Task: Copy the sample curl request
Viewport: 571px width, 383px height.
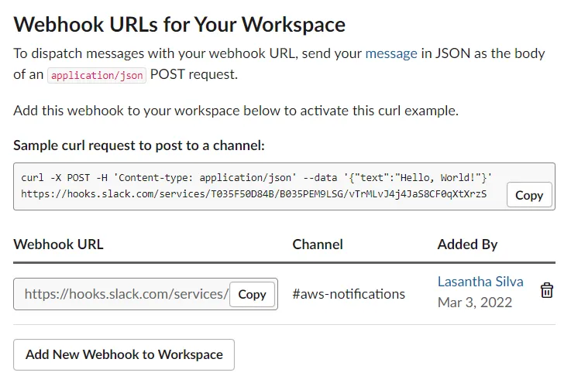Action: (529, 195)
